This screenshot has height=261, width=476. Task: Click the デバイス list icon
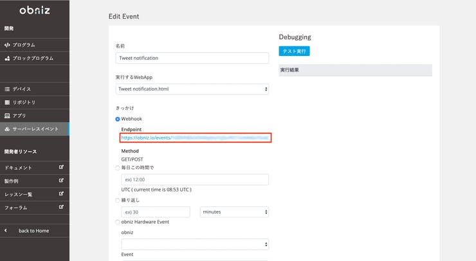[7, 89]
